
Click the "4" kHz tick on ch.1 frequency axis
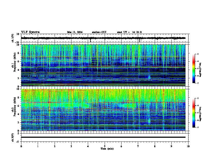point(19,70)
